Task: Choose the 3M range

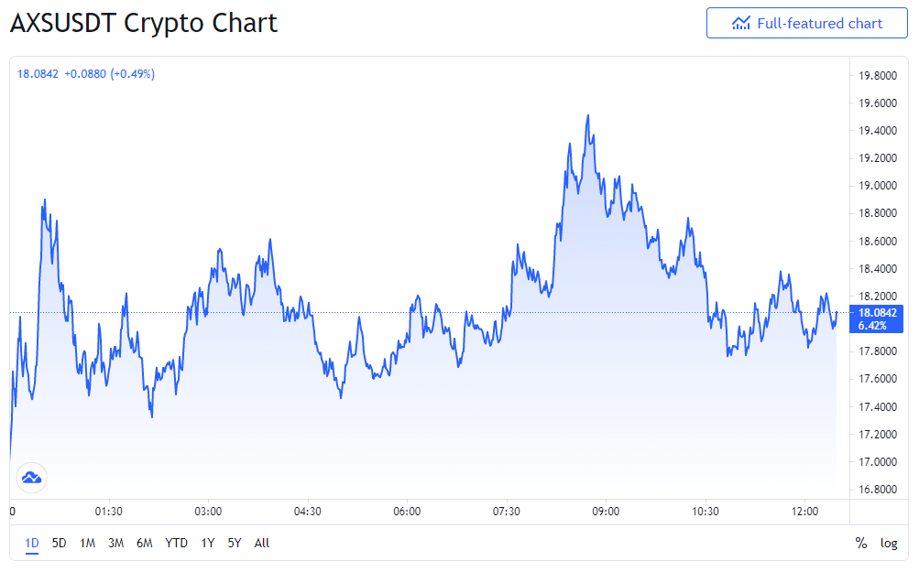Action: point(116,543)
